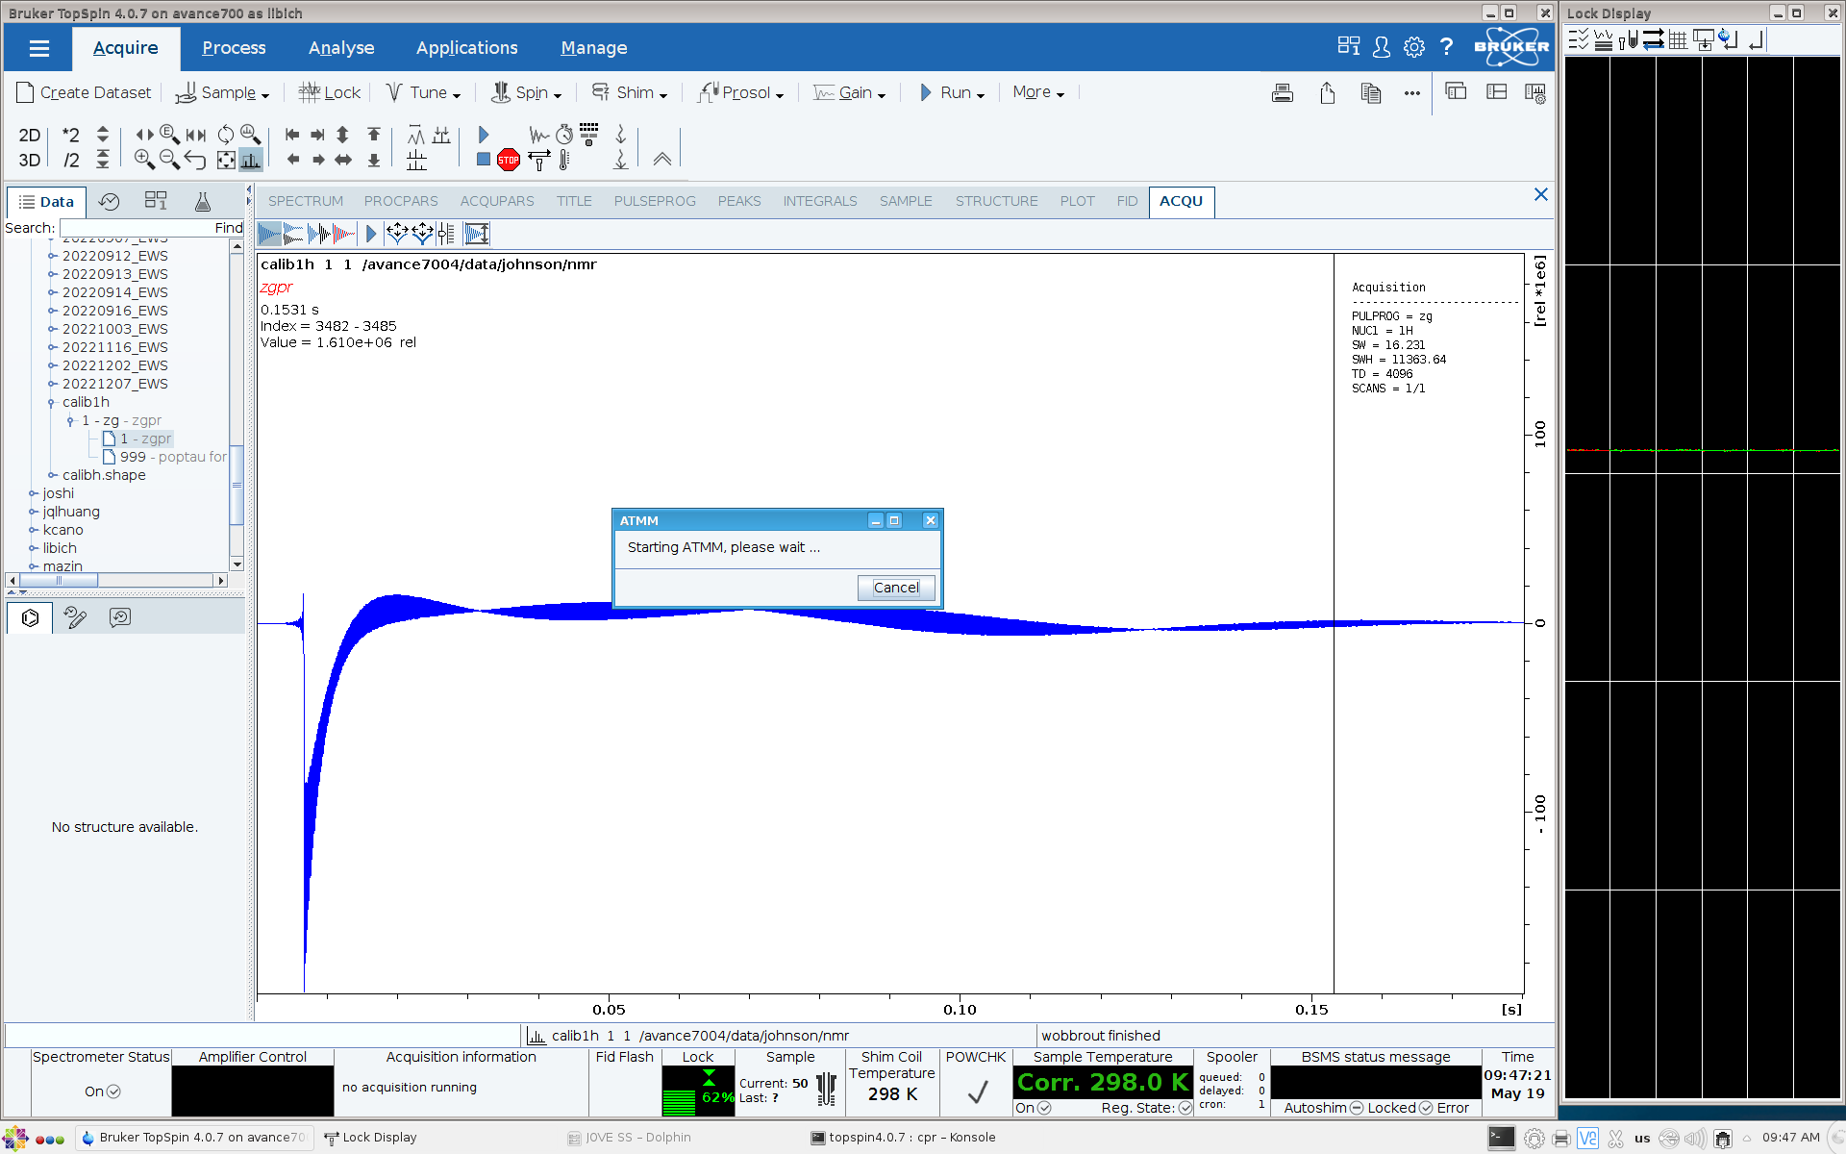Switch to the Process ribbon tab
The width and height of the screenshot is (1846, 1154).
[234, 47]
